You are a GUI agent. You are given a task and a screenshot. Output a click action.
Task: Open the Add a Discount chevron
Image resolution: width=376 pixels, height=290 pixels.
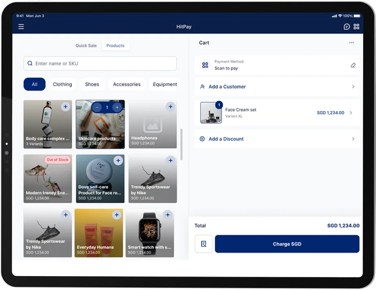click(x=352, y=139)
